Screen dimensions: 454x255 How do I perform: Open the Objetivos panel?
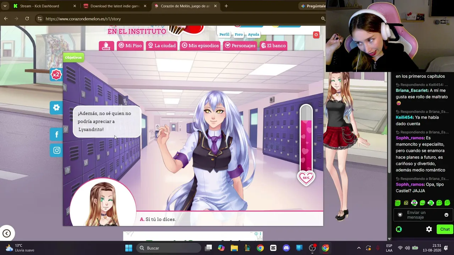(x=73, y=57)
